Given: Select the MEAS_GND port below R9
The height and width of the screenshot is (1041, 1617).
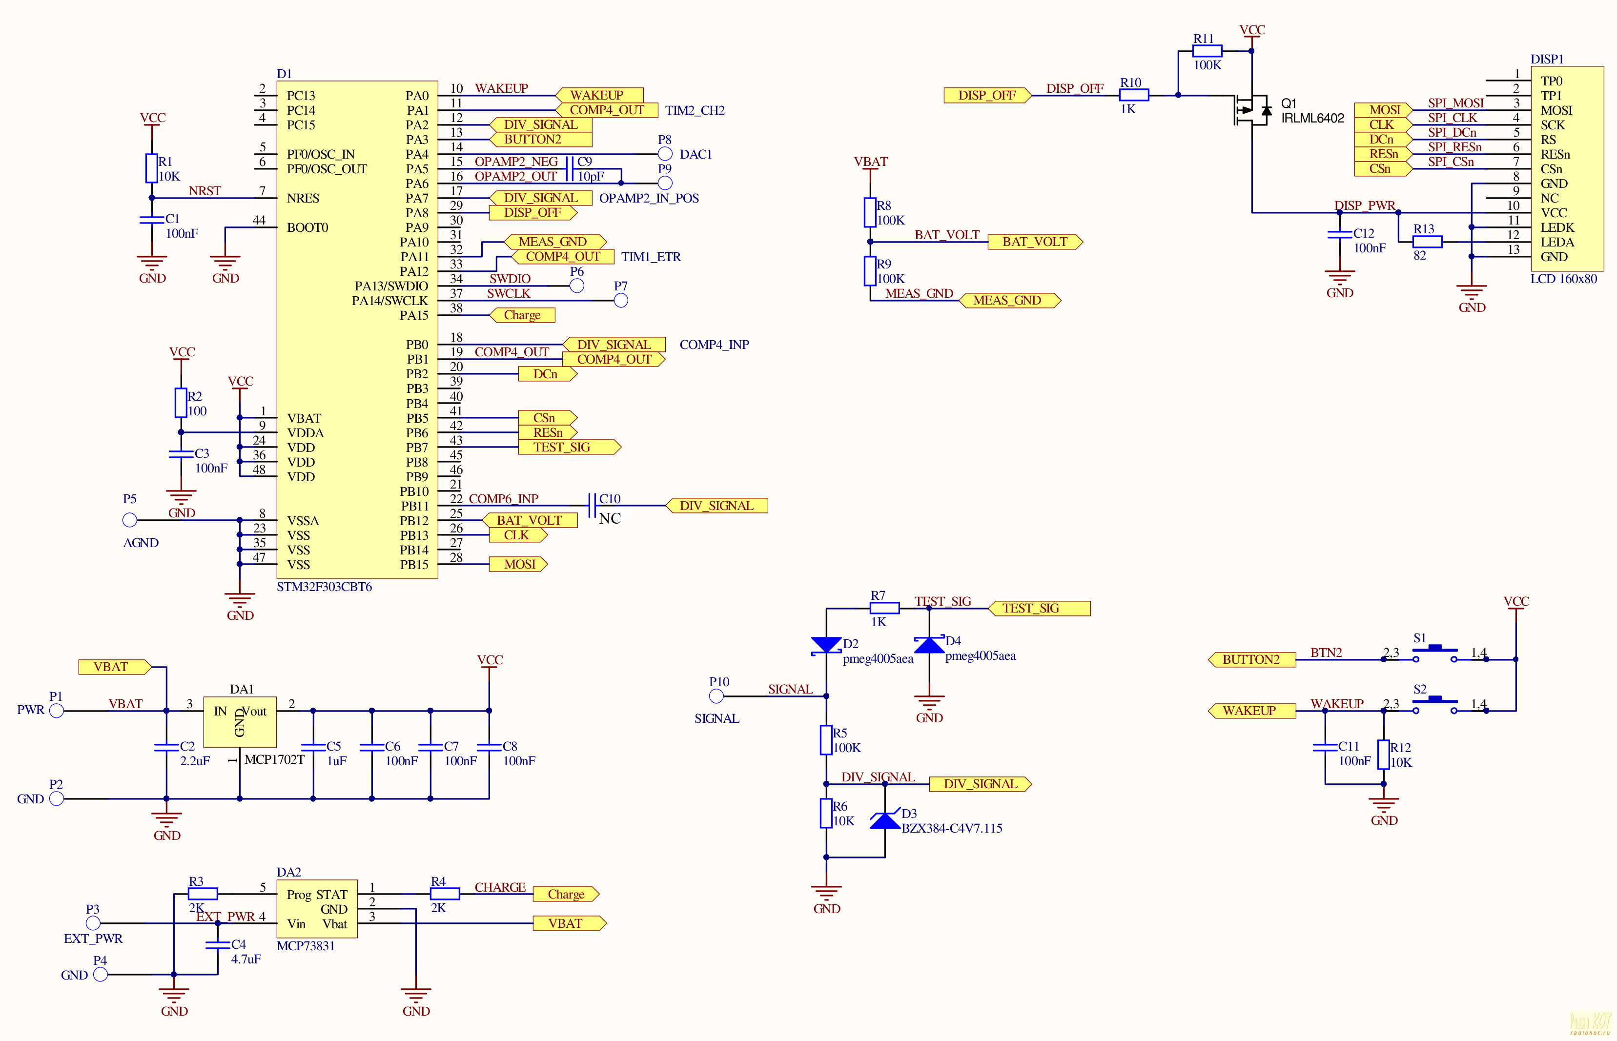Looking at the screenshot, I should [1009, 300].
